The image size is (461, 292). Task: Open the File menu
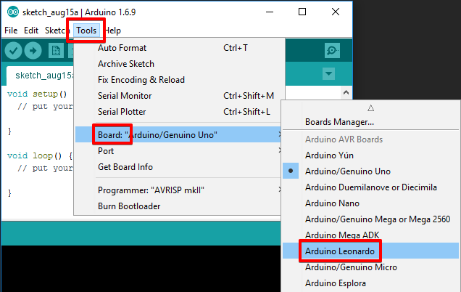tap(11, 31)
